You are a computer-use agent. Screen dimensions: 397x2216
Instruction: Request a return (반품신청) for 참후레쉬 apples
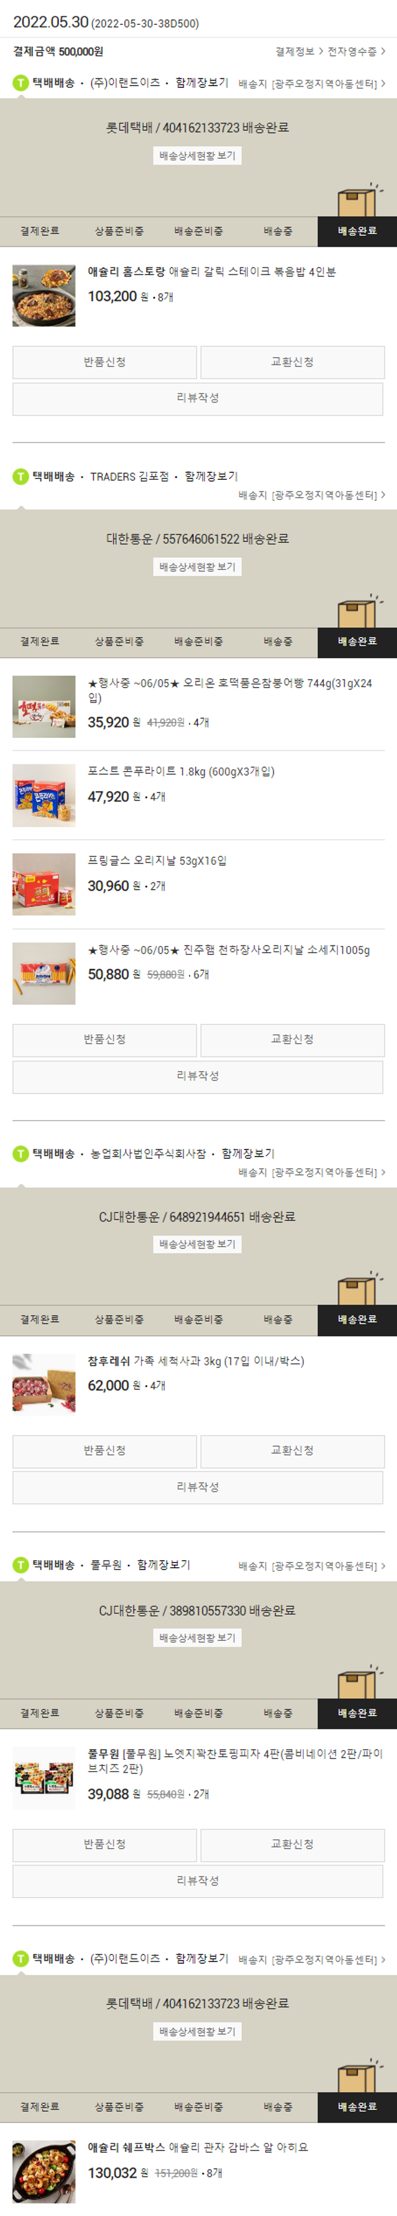click(x=105, y=1450)
